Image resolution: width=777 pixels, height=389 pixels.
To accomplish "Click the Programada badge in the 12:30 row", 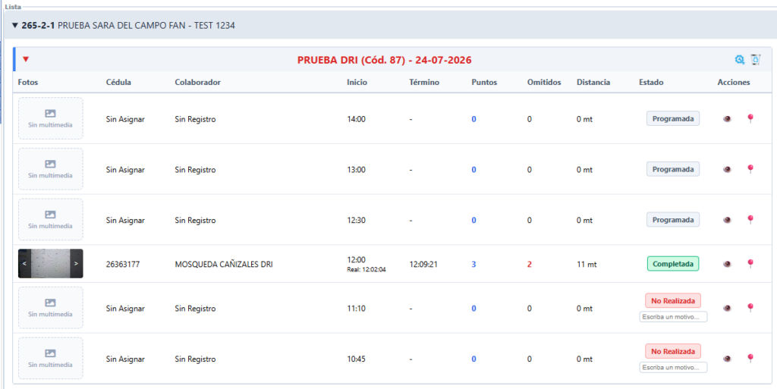I will point(673,220).
